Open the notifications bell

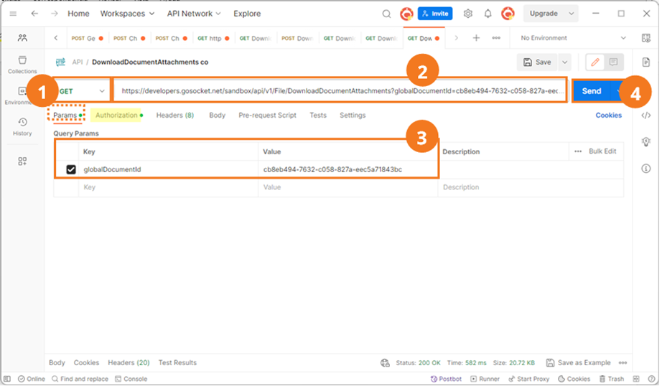click(x=488, y=14)
